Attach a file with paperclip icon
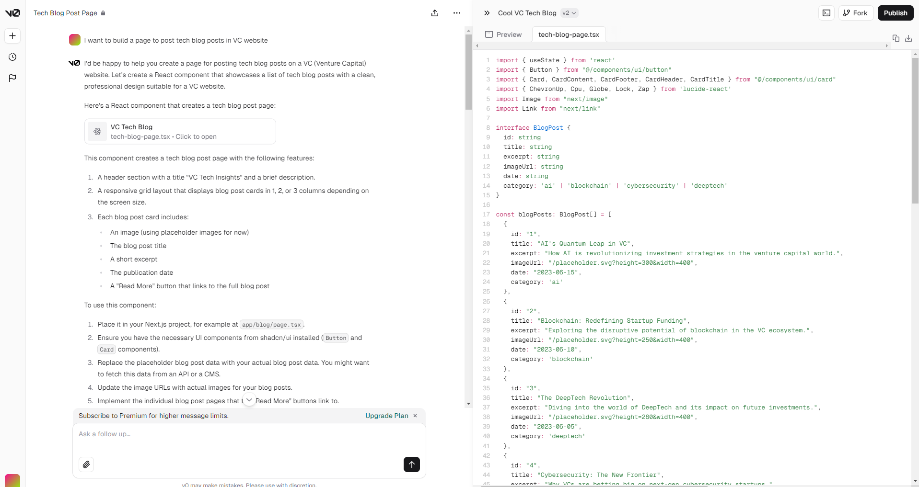The height and width of the screenshot is (487, 919). (86, 464)
